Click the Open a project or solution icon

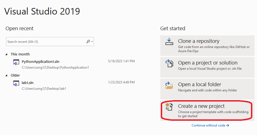pyautogui.click(x=169, y=63)
